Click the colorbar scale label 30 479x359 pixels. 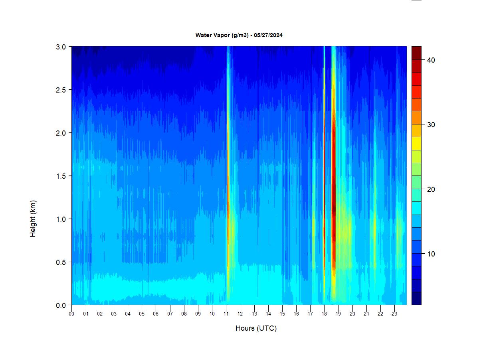coord(431,124)
